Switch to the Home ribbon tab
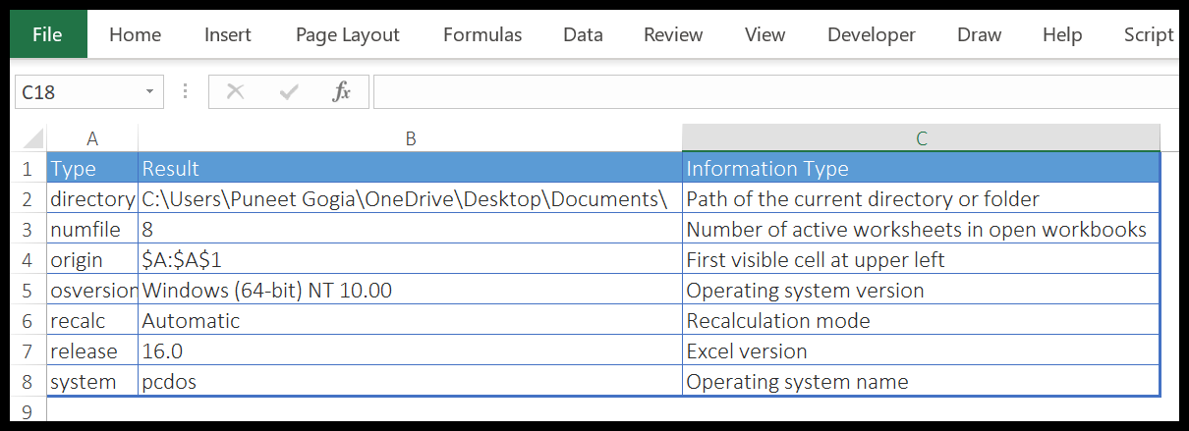1189x431 pixels. point(135,34)
